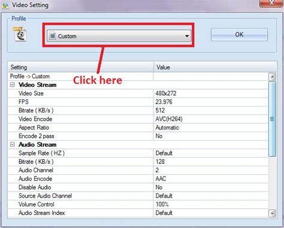Screen dimensions: 284x228
Task: Click the OK button
Action: click(x=239, y=35)
